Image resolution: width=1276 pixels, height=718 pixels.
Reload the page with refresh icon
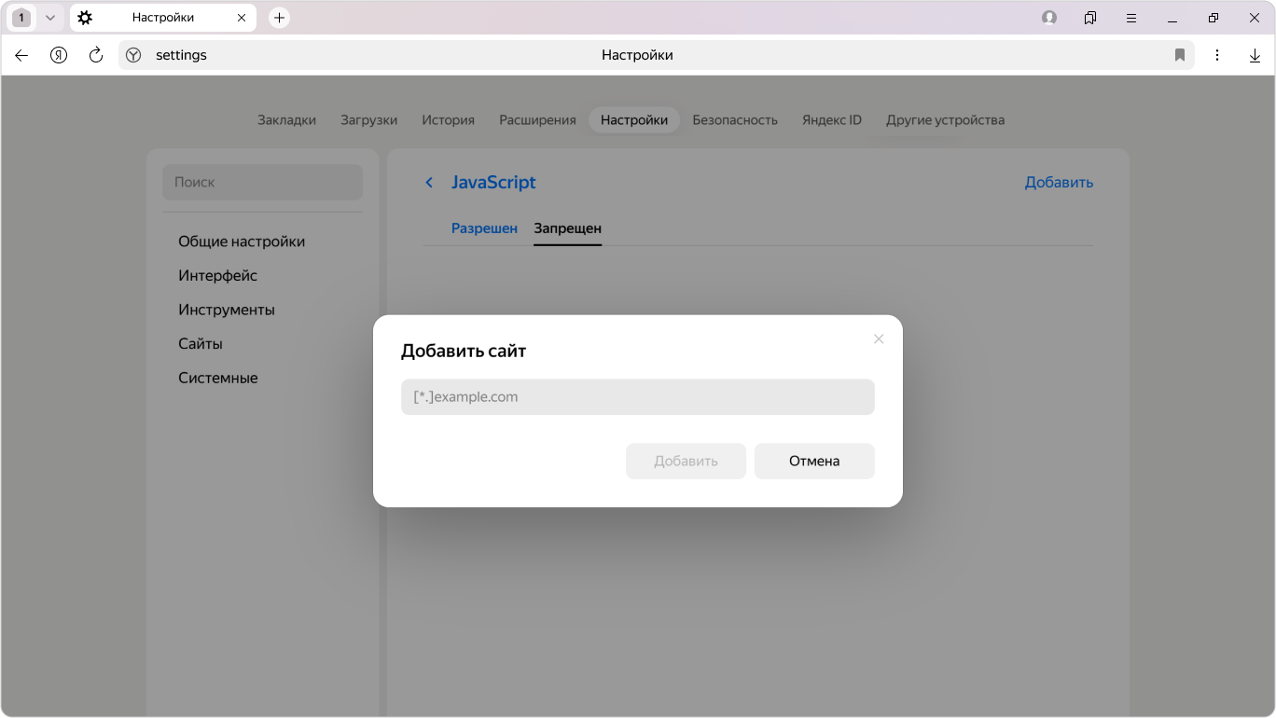96,55
